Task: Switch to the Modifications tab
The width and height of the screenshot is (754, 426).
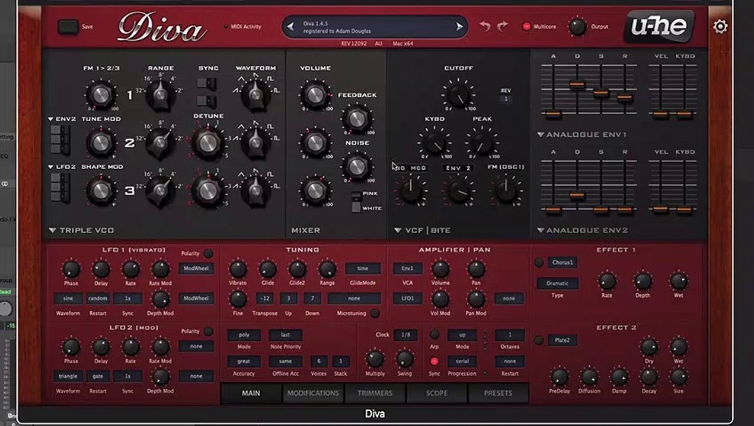Action: click(x=313, y=393)
